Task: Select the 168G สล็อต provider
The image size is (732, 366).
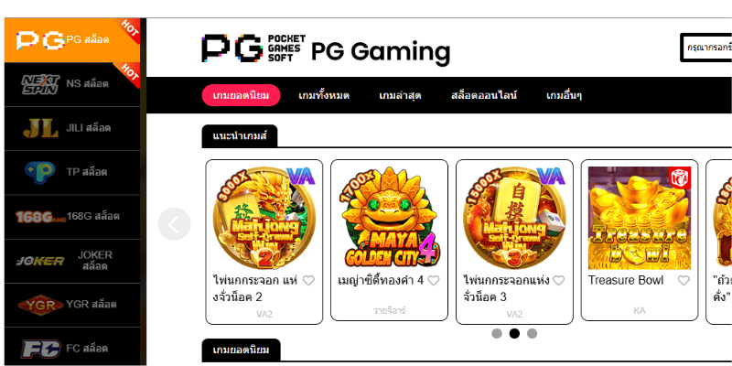Action: [72, 217]
